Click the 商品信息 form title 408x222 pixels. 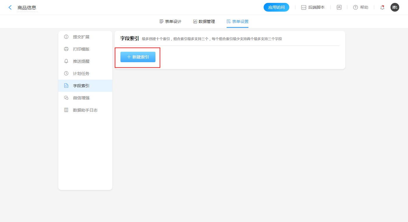(x=27, y=8)
